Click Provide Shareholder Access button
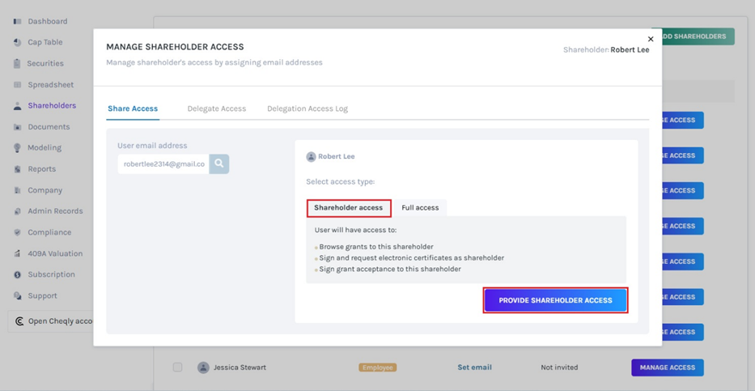The height and width of the screenshot is (391, 755). [555, 300]
